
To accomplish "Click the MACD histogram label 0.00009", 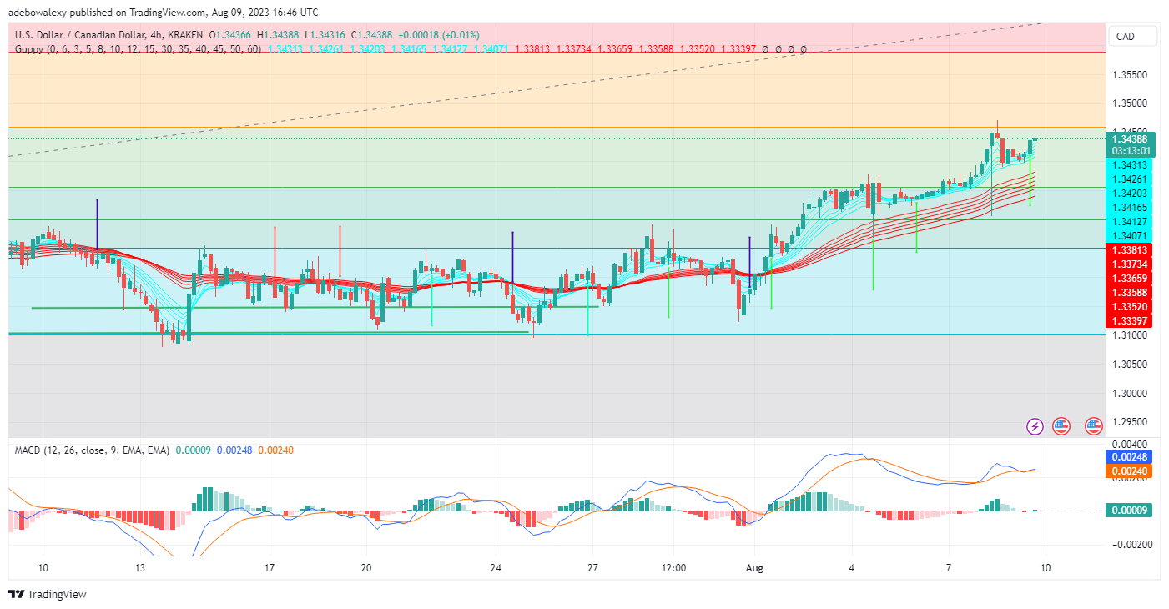I will (1128, 510).
